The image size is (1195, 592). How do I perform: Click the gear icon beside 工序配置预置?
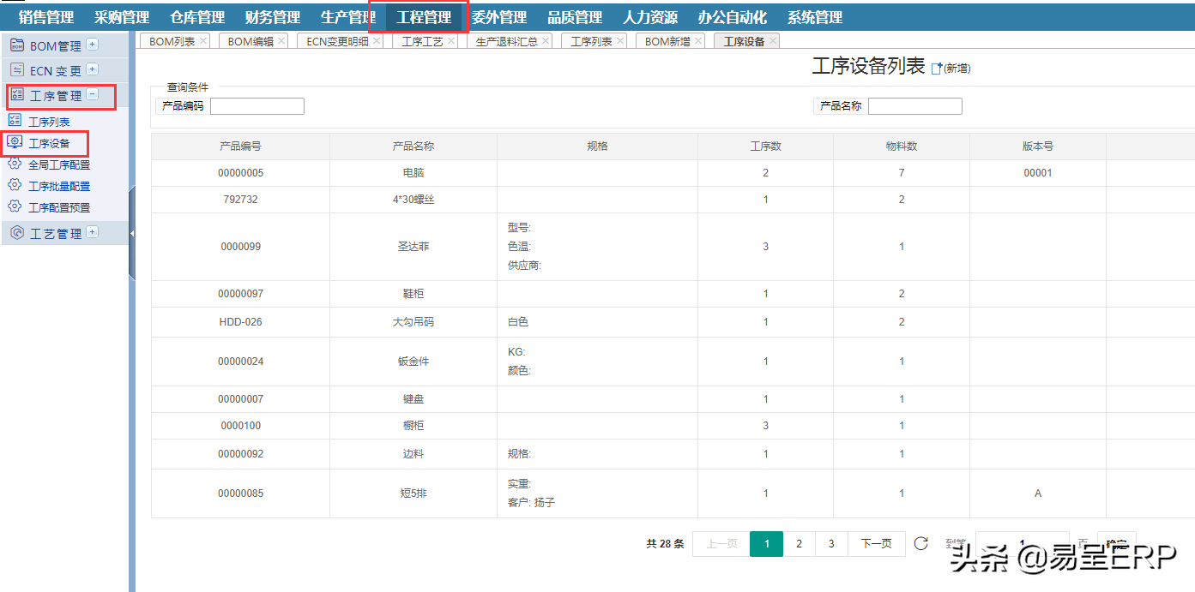(15, 206)
